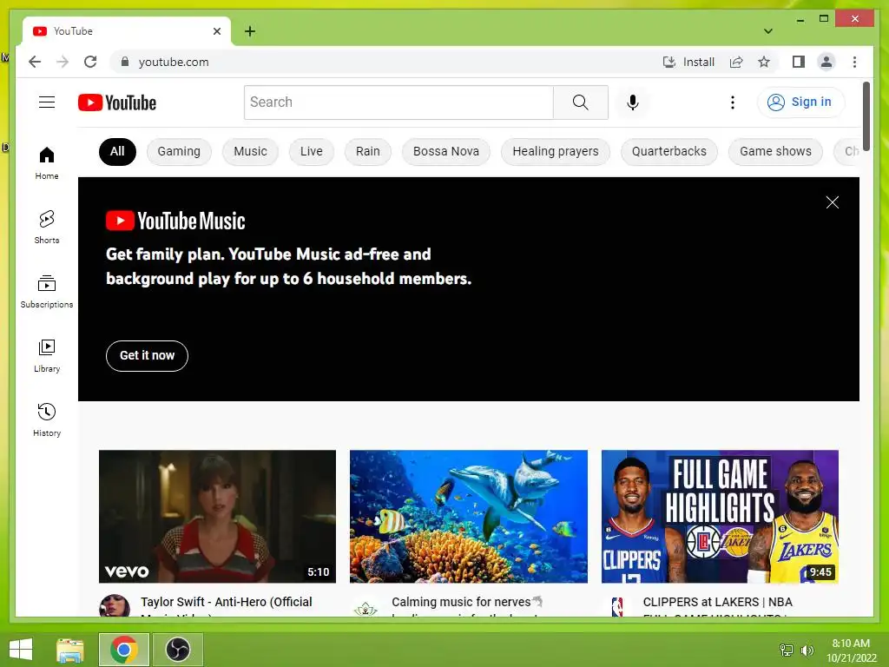
Task: Click the YouTube logo
Action: pyautogui.click(x=117, y=102)
